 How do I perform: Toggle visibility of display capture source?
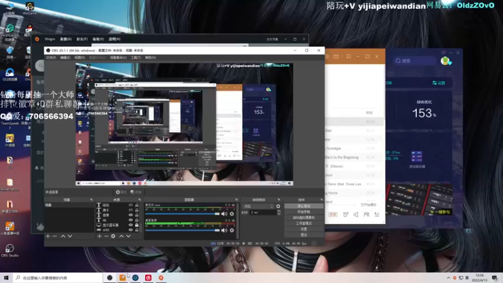pos(131,225)
